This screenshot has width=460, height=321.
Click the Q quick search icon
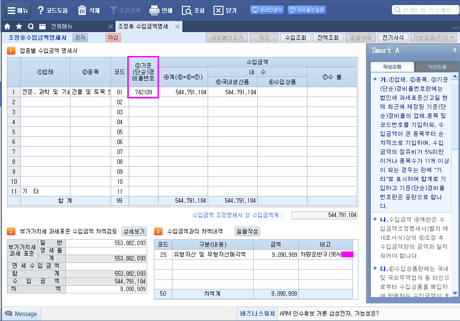click(31, 27)
